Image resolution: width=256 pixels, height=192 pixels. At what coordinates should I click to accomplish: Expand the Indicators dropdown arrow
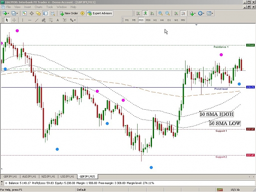(x=195, y=14)
